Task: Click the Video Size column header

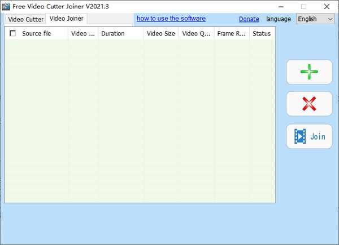Action: pos(160,34)
